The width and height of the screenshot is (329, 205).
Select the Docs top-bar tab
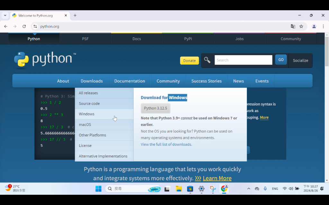pos(137,39)
